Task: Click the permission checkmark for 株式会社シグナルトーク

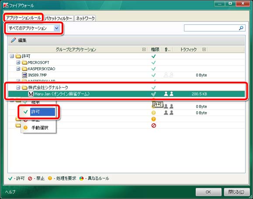Action: [x=154, y=88]
